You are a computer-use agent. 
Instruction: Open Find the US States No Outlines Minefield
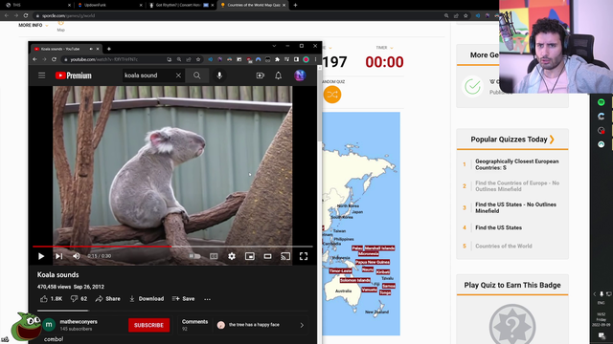[x=515, y=208]
